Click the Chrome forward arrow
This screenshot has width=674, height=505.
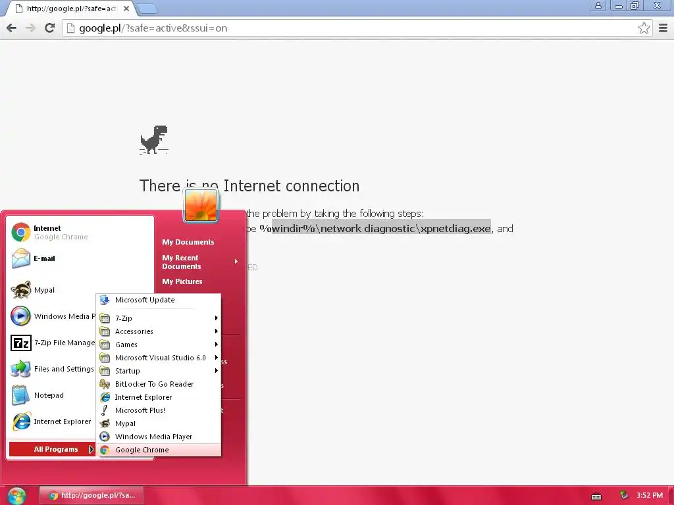[x=30, y=28]
